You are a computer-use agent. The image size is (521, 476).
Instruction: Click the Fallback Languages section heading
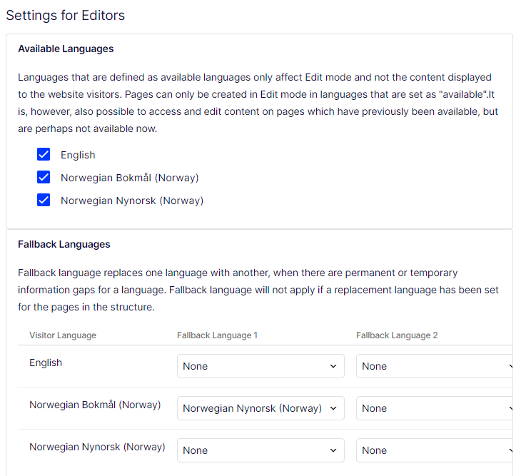pos(64,244)
